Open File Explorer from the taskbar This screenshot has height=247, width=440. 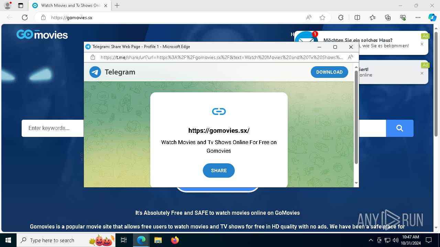tap(158, 240)
